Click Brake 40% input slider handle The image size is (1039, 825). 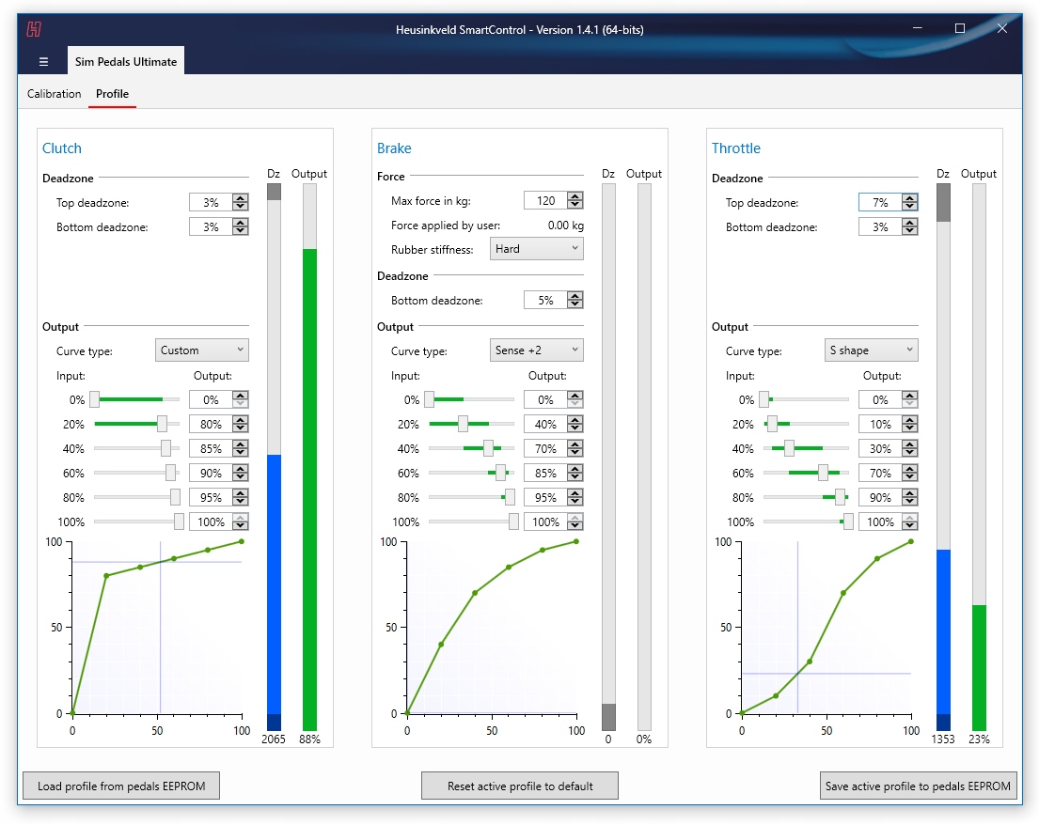point(488,449)
